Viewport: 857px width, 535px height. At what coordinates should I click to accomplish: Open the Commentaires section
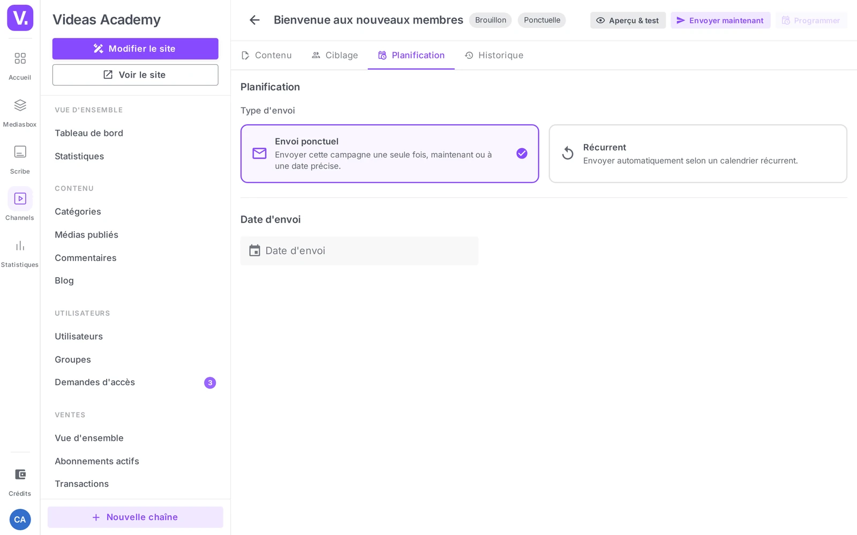85,258
